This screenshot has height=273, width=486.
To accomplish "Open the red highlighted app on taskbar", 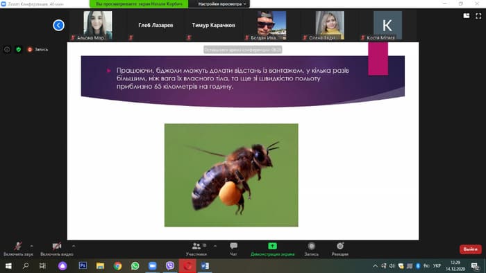I will [x=187, y=266].
